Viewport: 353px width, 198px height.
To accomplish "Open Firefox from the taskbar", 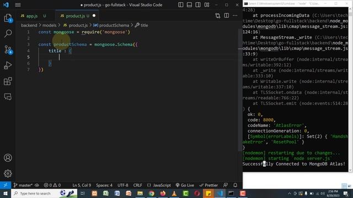I will 163,194.
